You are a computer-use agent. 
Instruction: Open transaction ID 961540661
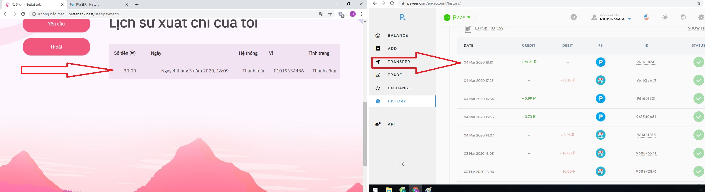(646, 117)
